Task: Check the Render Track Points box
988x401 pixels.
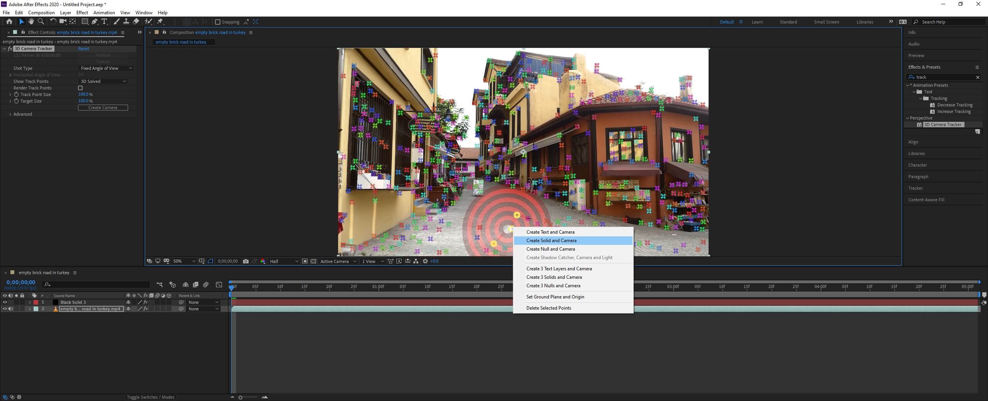Action: (81, 88)
